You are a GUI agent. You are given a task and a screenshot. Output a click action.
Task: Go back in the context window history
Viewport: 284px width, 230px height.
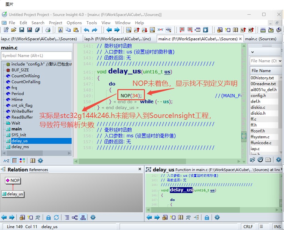(x=149, y=217)
